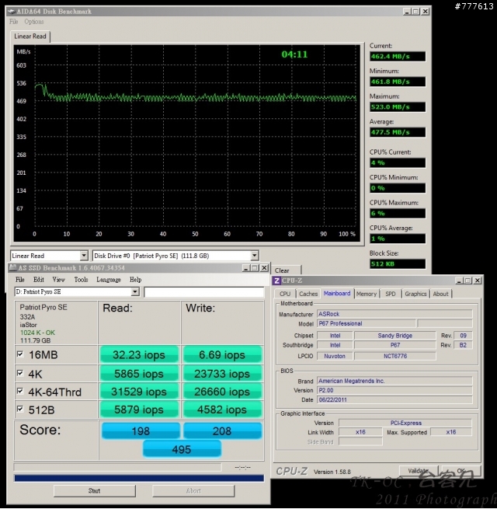Image resolution: width=497 pixels, height=509 pixels.
Task: Click the total score 495
Action: [182, 449]
